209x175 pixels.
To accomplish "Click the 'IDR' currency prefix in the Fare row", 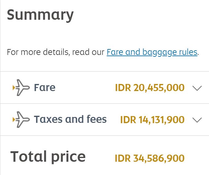I will pyautogui.click(x=123, y=88).
